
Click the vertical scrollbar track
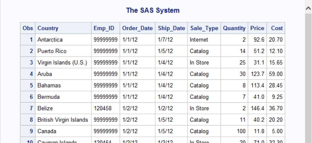pos(308,79)
